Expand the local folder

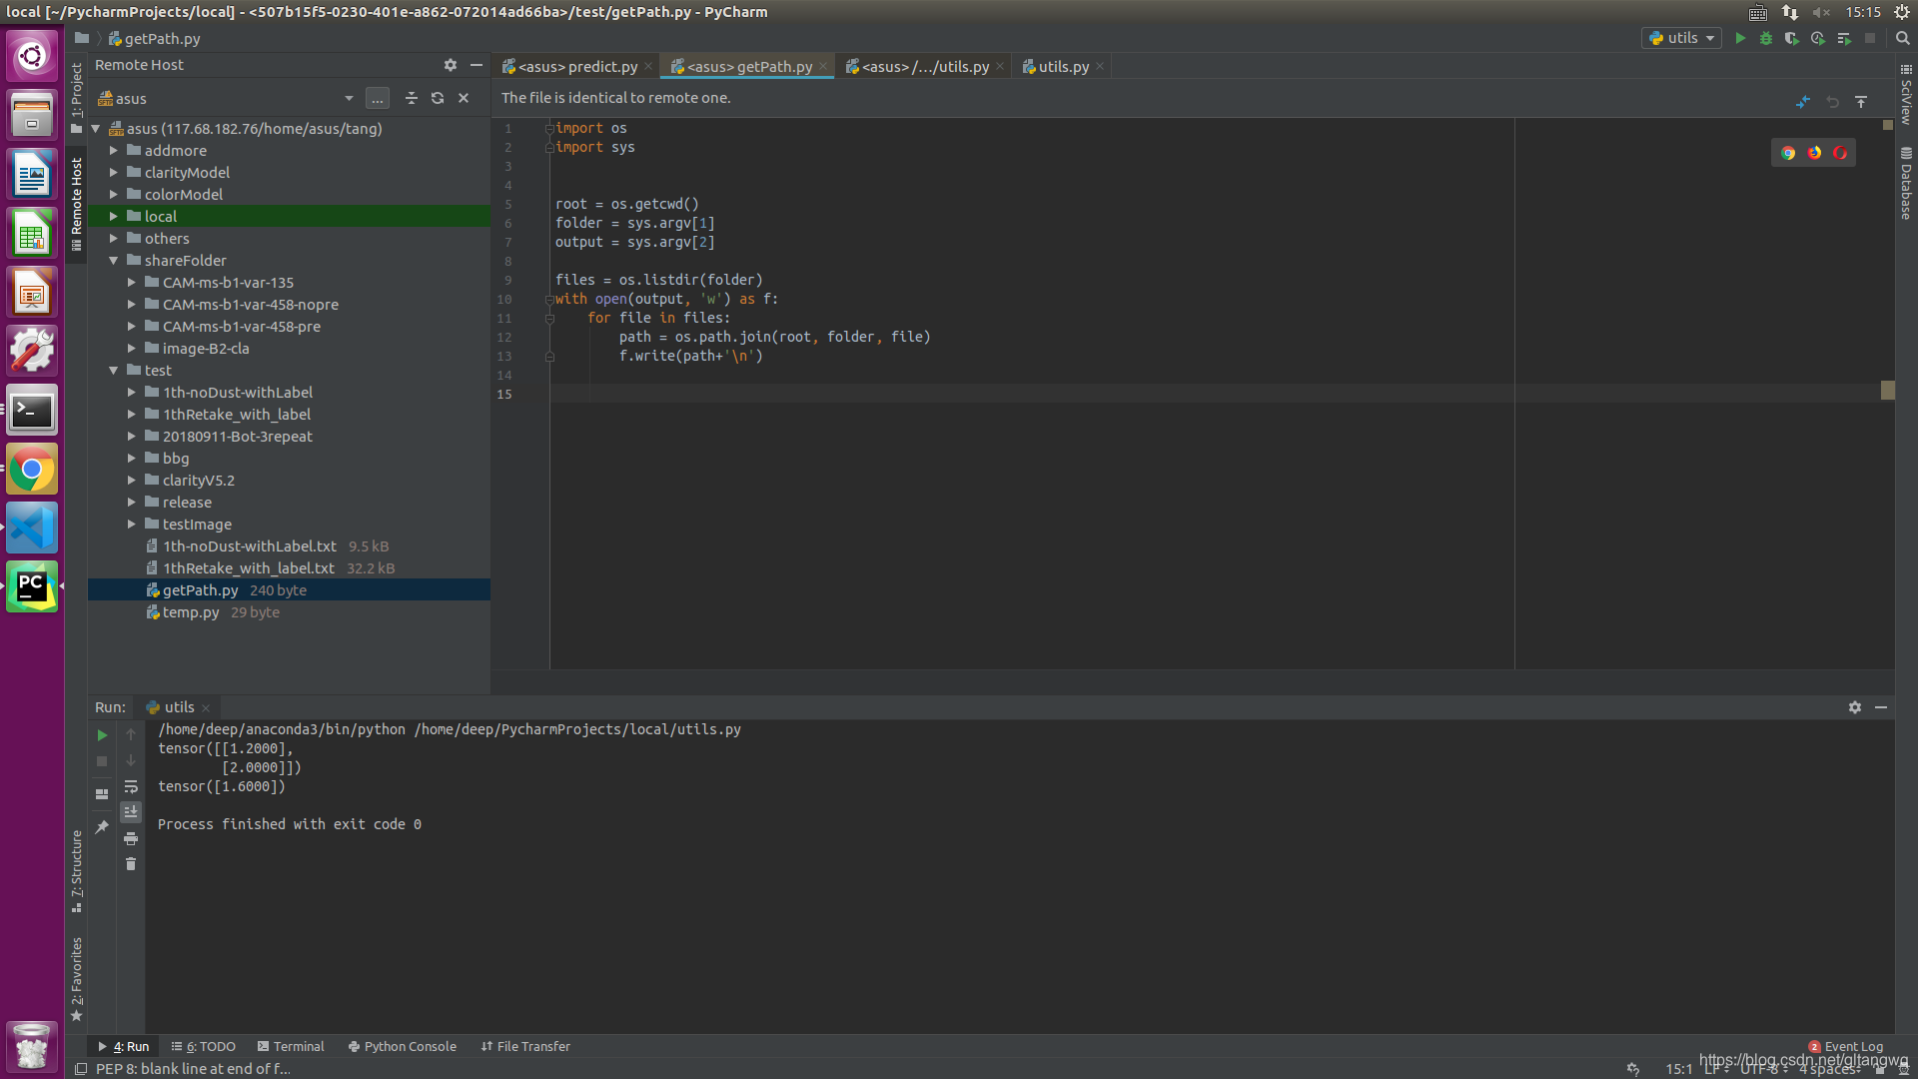click(113, 217)
